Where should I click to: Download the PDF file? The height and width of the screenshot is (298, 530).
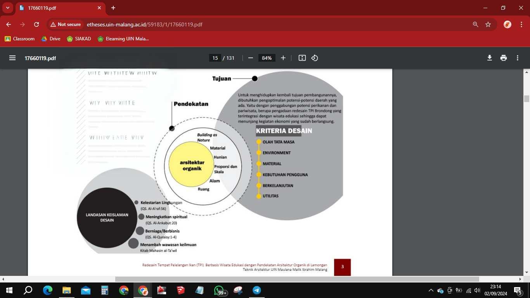coord(490,58)
